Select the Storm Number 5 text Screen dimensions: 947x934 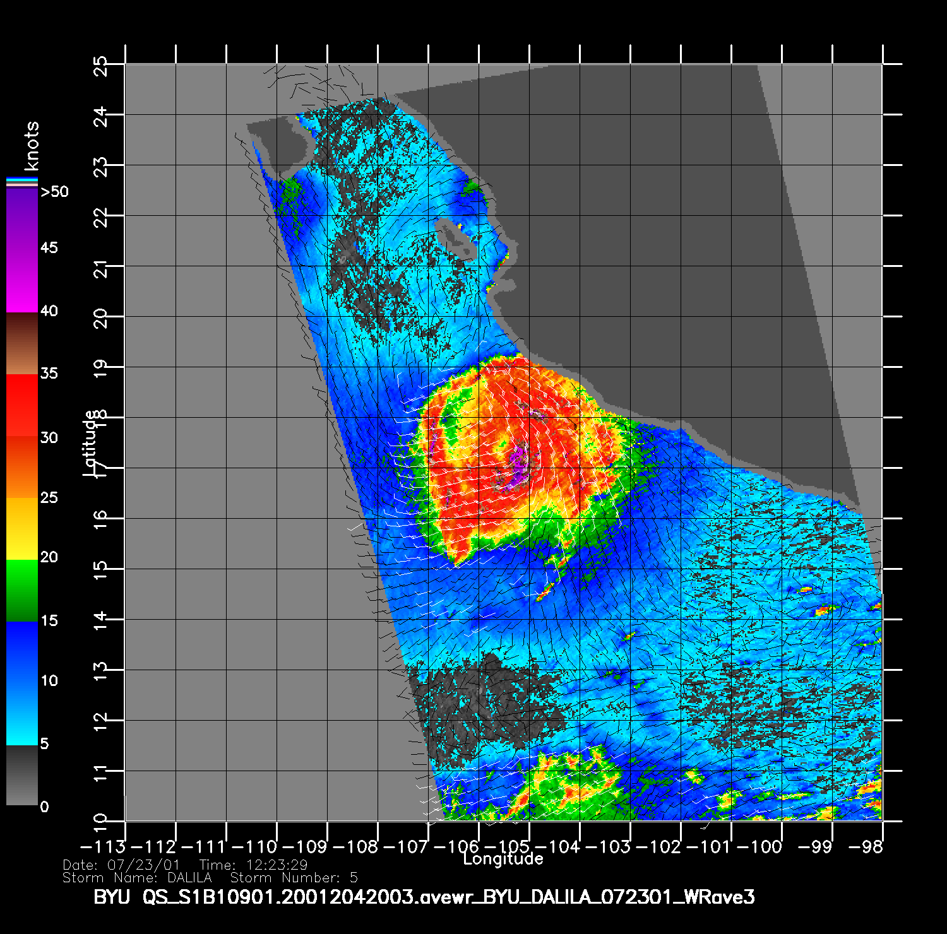coord(294,878)
